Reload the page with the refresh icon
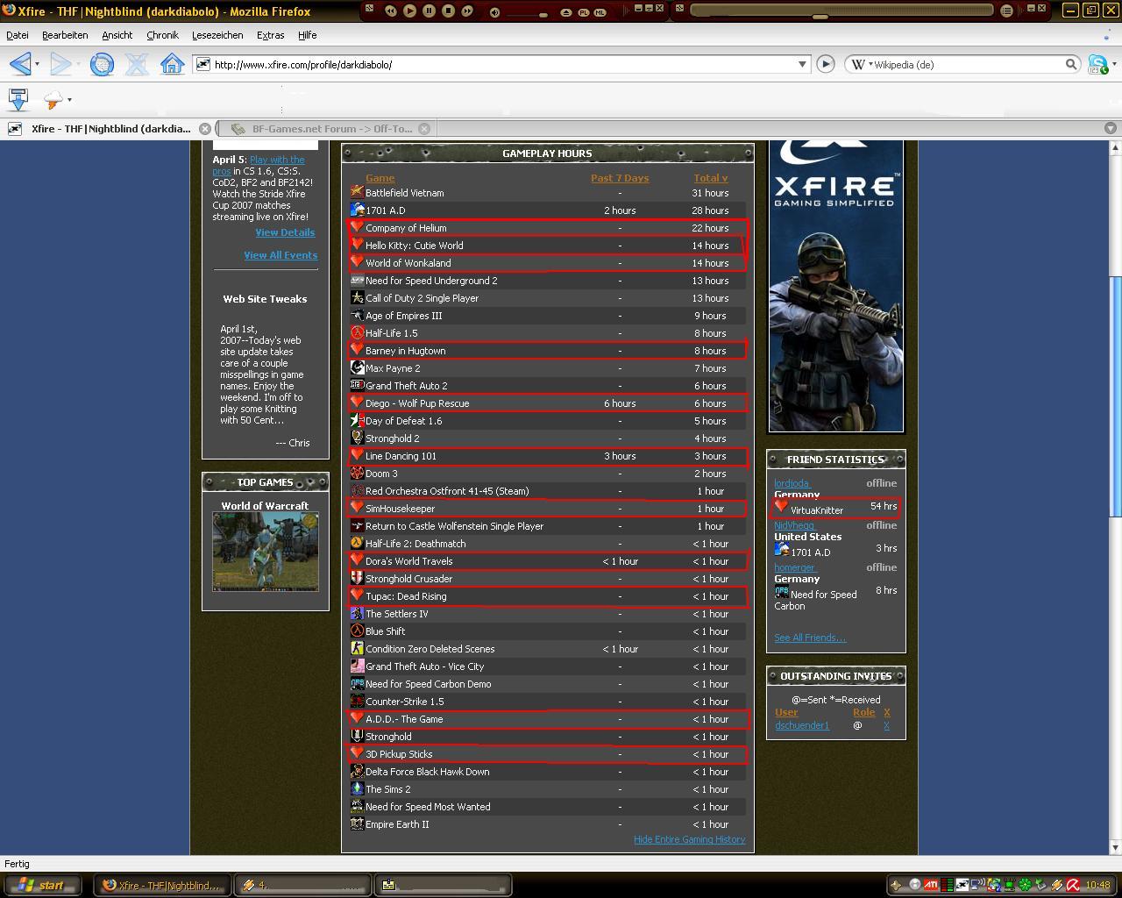Image resolution: width=1122 pixels, height=898 pixels. (x=102, y=64)
